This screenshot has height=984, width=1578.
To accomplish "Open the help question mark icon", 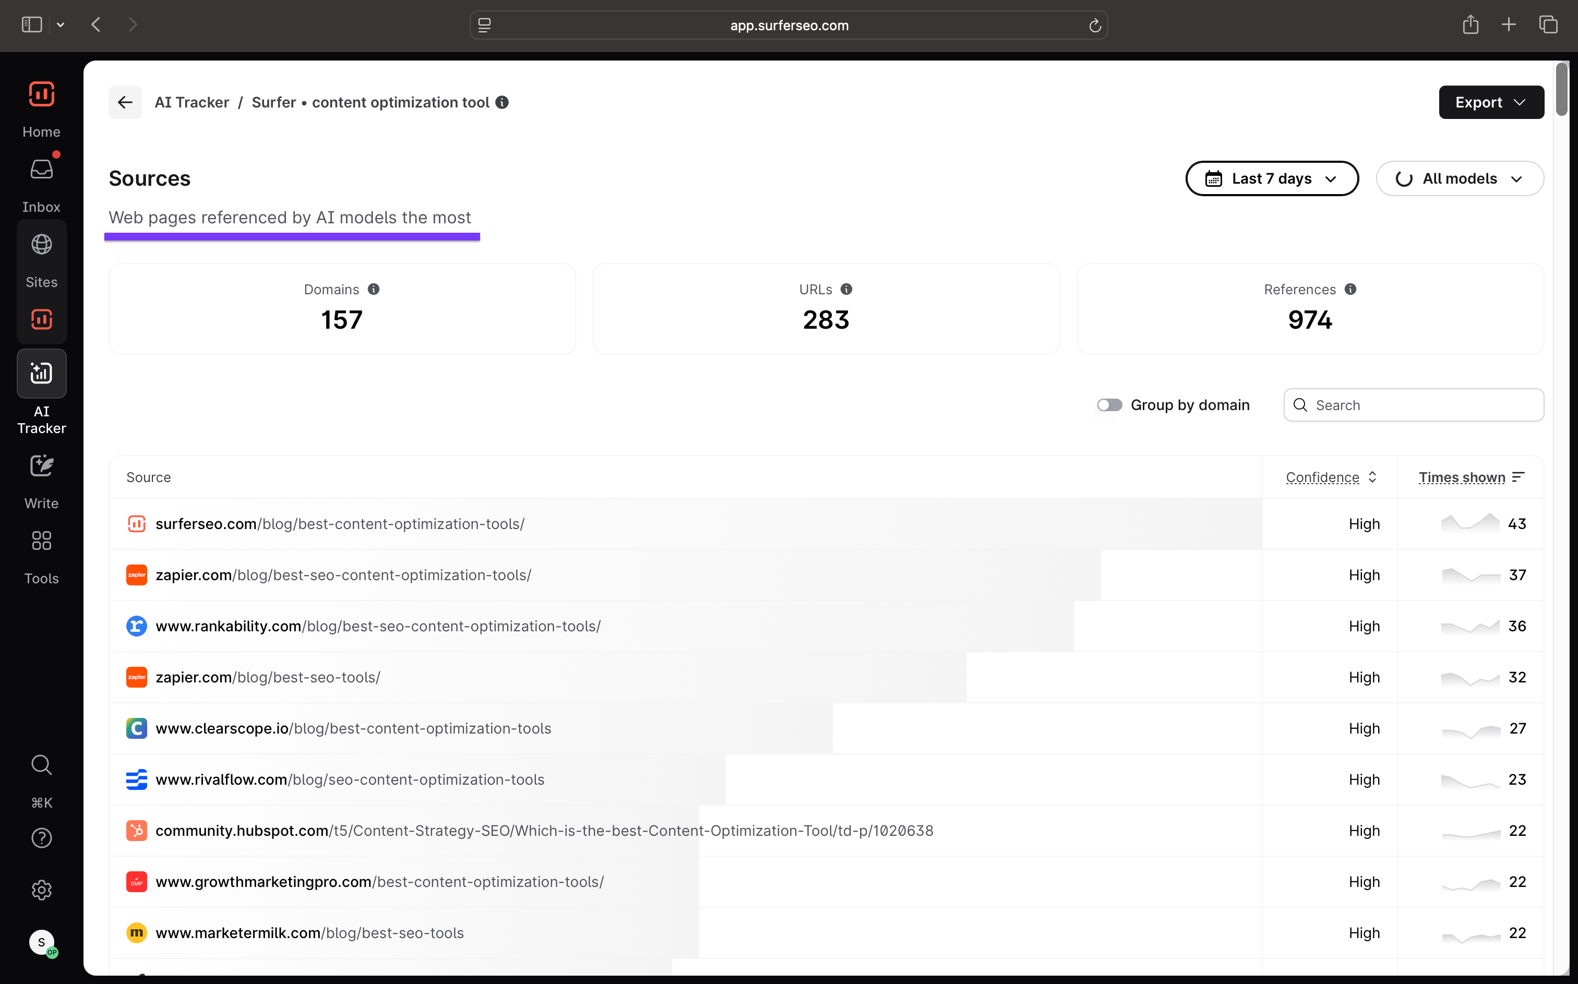I will coord(42,838).
